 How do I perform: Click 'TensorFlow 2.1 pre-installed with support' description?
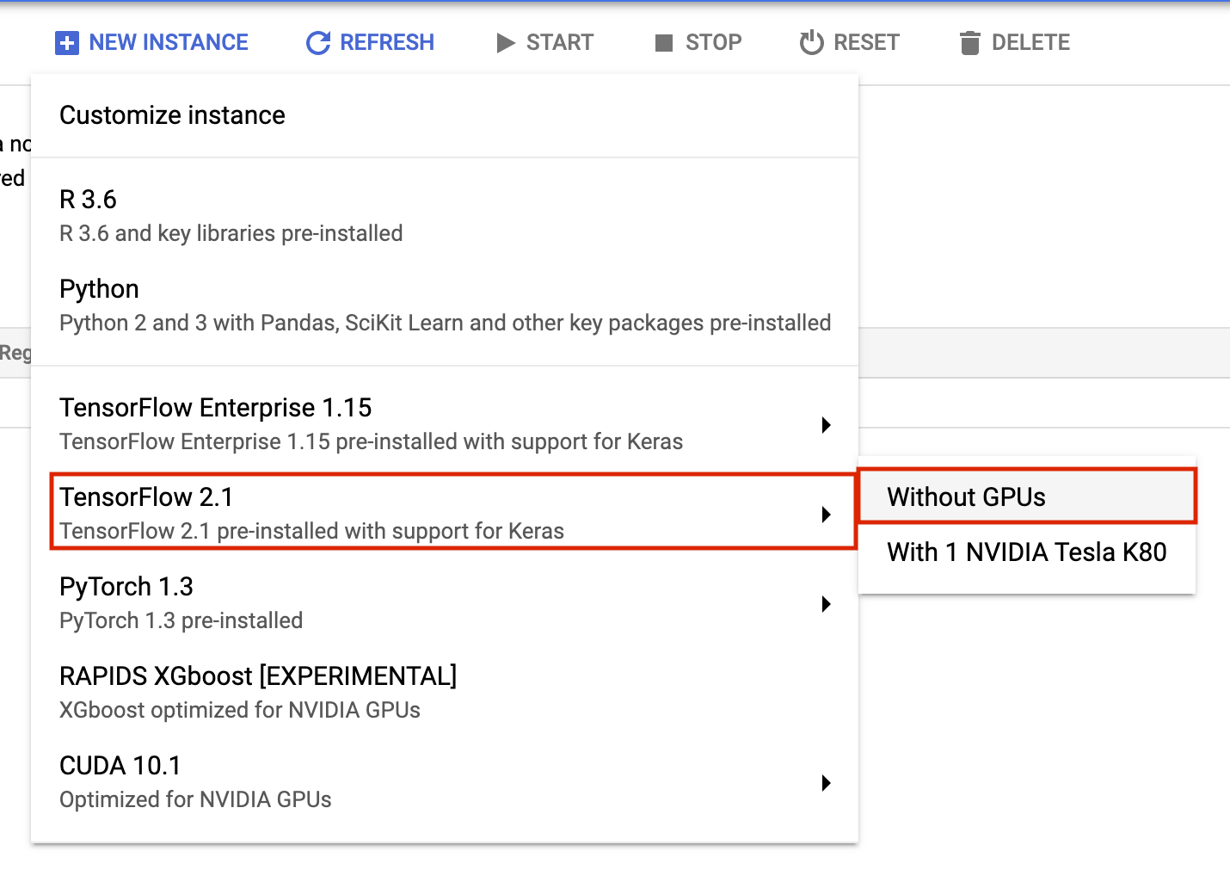[x=311, y=531]
